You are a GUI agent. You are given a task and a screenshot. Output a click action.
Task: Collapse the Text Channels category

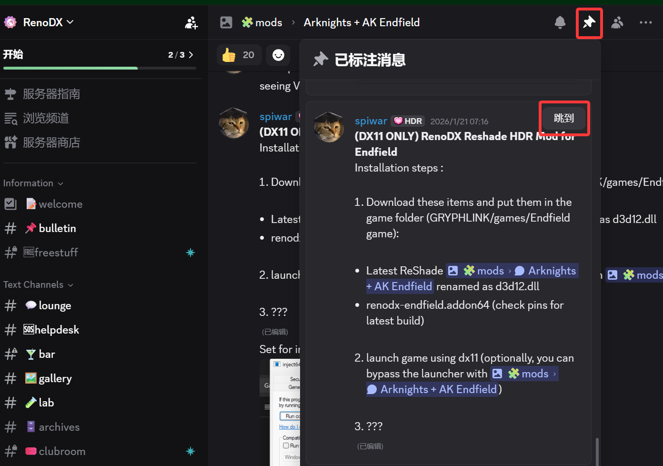point(38,285)
